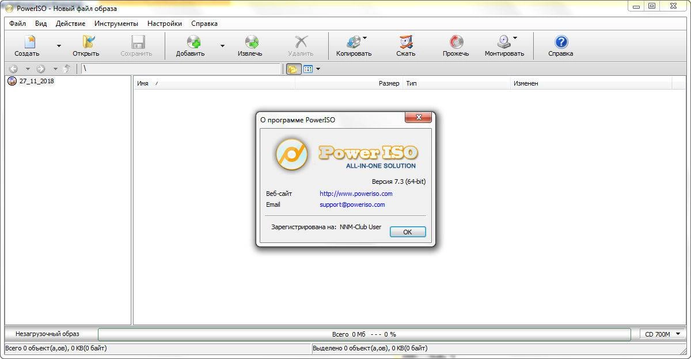Click the Справка help toolbar icon
Viewport: 691px width, 359px height.
tap(561, 42)
